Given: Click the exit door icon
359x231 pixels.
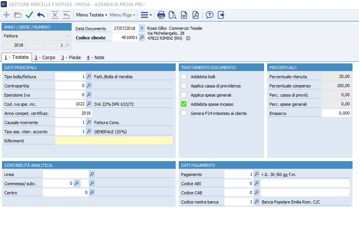Looking at the screenshot, I should point(221,15).
